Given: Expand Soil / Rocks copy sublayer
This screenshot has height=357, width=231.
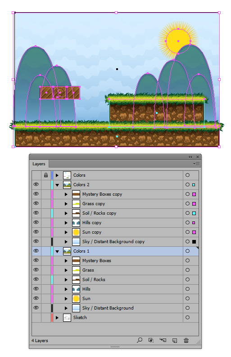Looking at the screenshot, I should coord(66,213).
